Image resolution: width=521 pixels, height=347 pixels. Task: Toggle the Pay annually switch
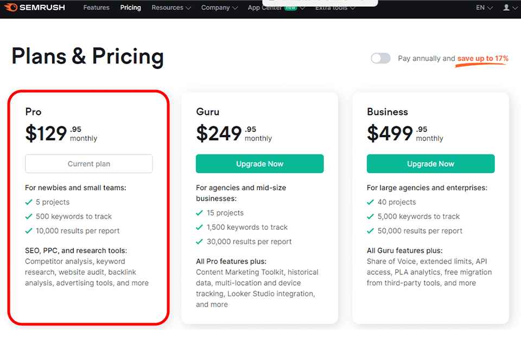pyautogui.click(x=380, y=58)
